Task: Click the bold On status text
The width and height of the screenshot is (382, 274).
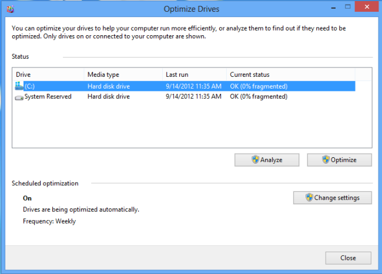Action: click(27, 198)
